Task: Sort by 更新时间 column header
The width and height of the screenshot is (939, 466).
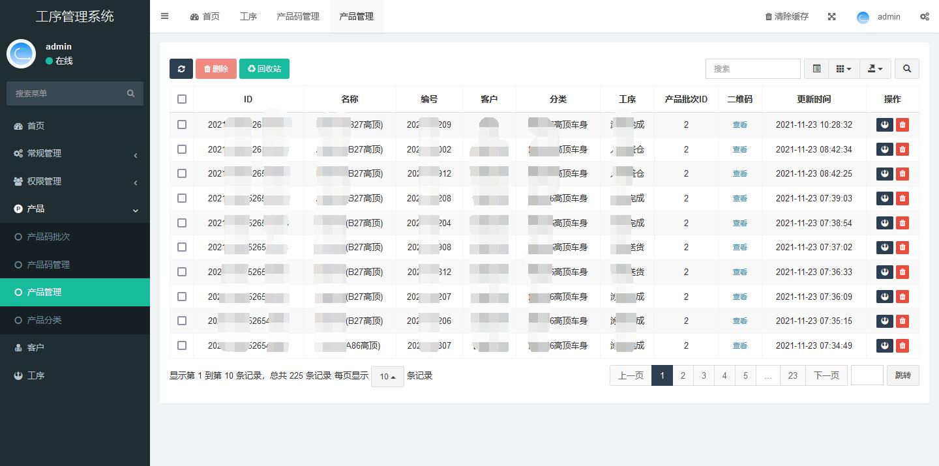Action: pos(814,99)
